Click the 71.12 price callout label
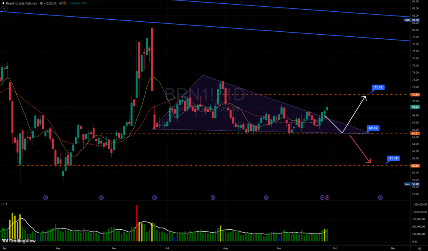Screen dimensions: 428x251 (x=378, y=87)
